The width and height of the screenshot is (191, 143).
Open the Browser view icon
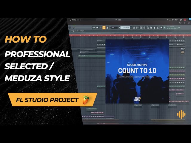(148, 28)
